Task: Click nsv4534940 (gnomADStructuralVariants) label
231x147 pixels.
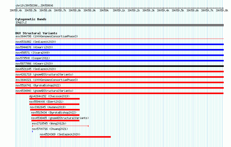Action: pyautogui.click(x=44, y=91)
